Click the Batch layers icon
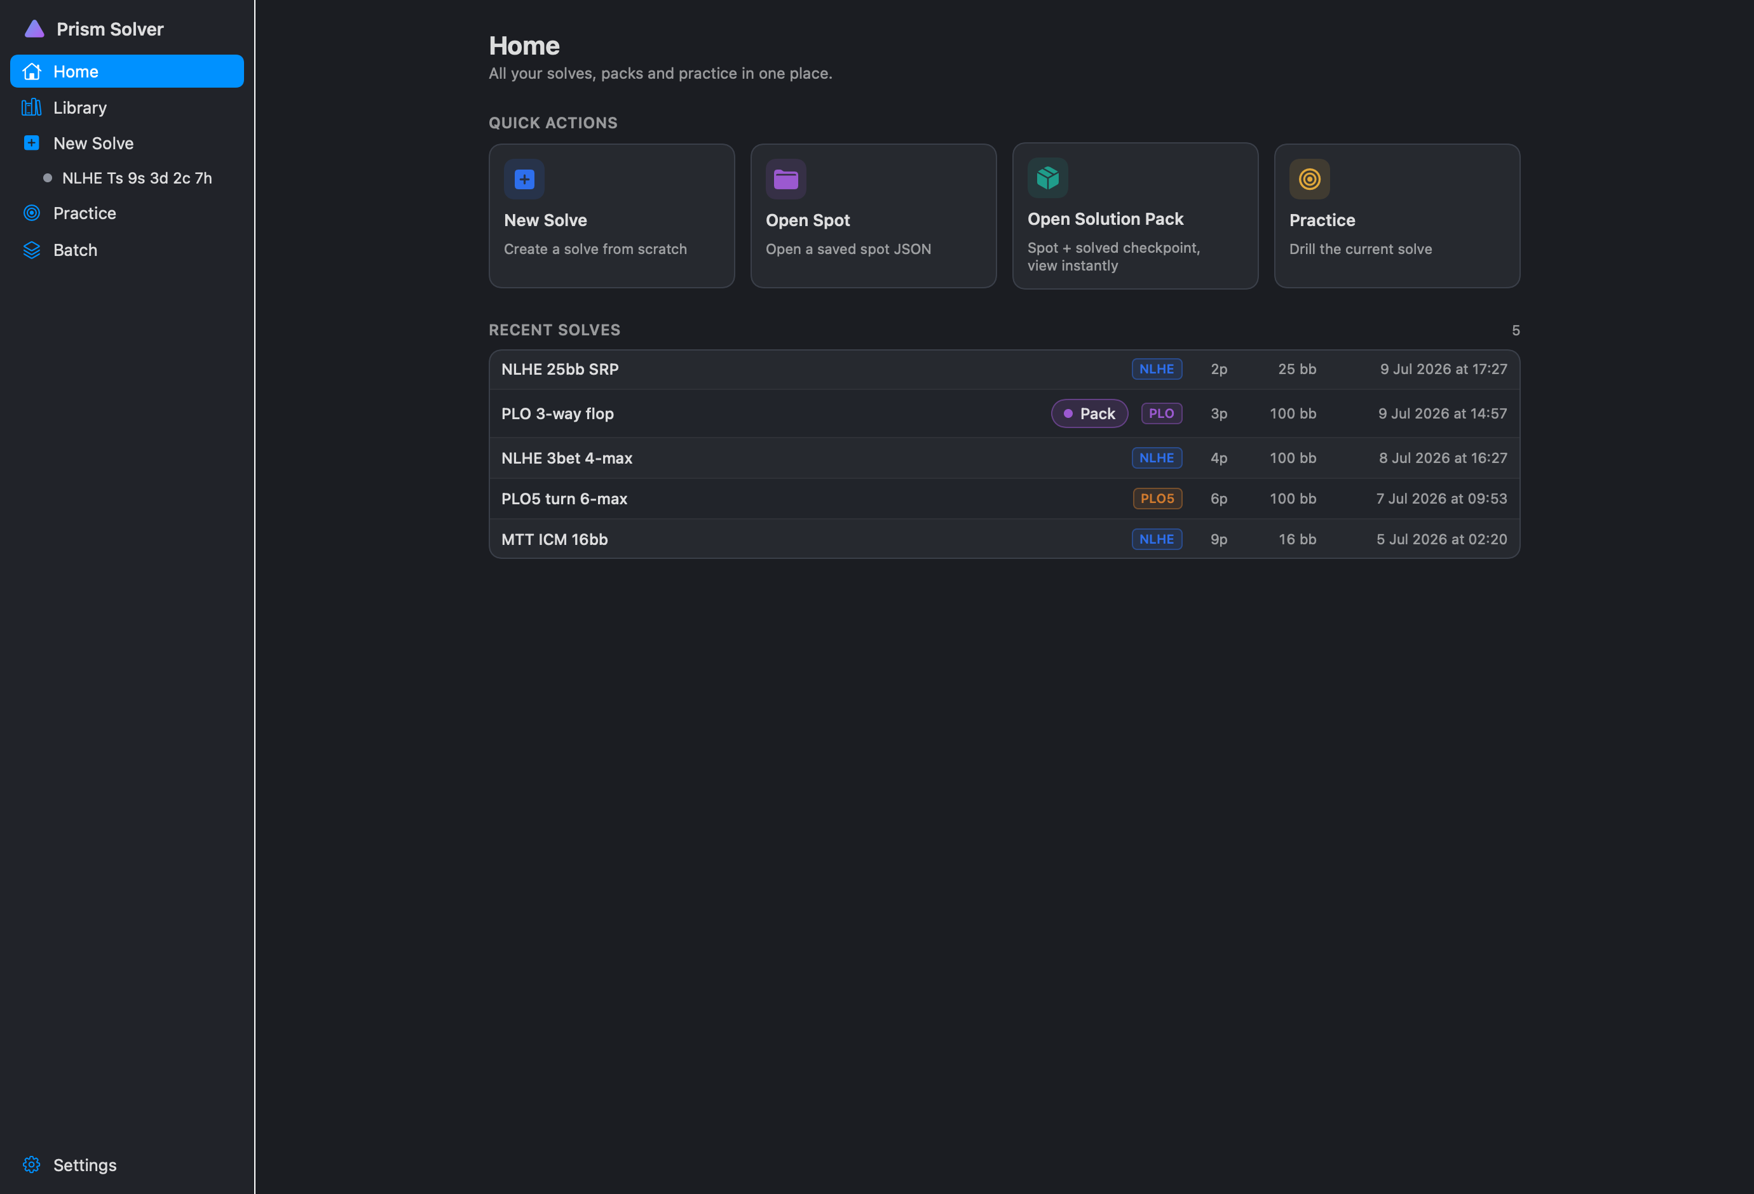The height and width of the screenshot is (1194, 1754). click(x=32, y=250)
